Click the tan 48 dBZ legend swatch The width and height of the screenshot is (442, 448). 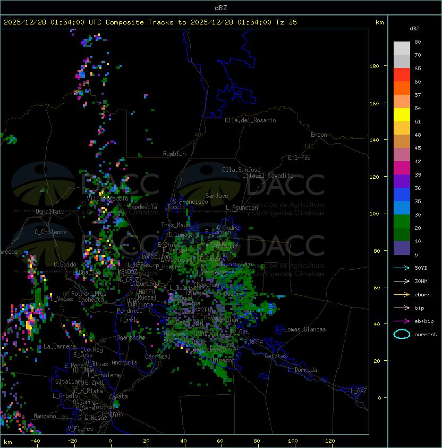point(402,141)
